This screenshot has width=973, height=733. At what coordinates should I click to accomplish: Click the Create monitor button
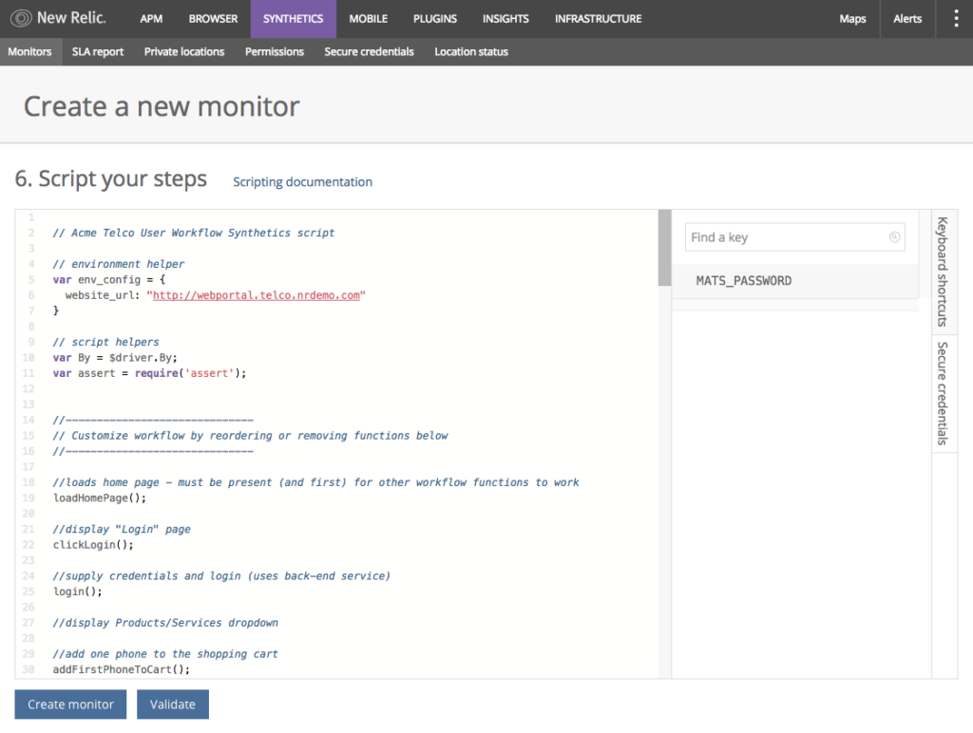click(x=70, y=705)
